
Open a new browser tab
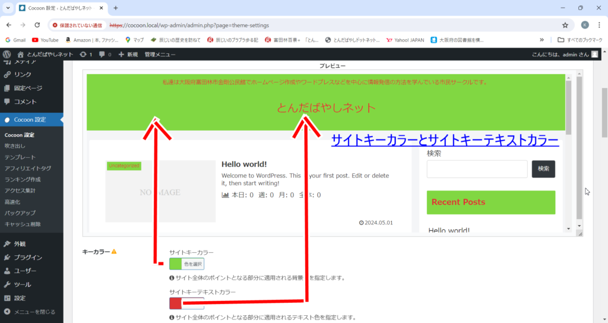(x=116, y=8)
